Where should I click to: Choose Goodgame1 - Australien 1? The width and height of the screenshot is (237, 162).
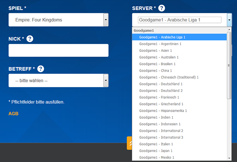pyautogui.click(x=179, y=57)
